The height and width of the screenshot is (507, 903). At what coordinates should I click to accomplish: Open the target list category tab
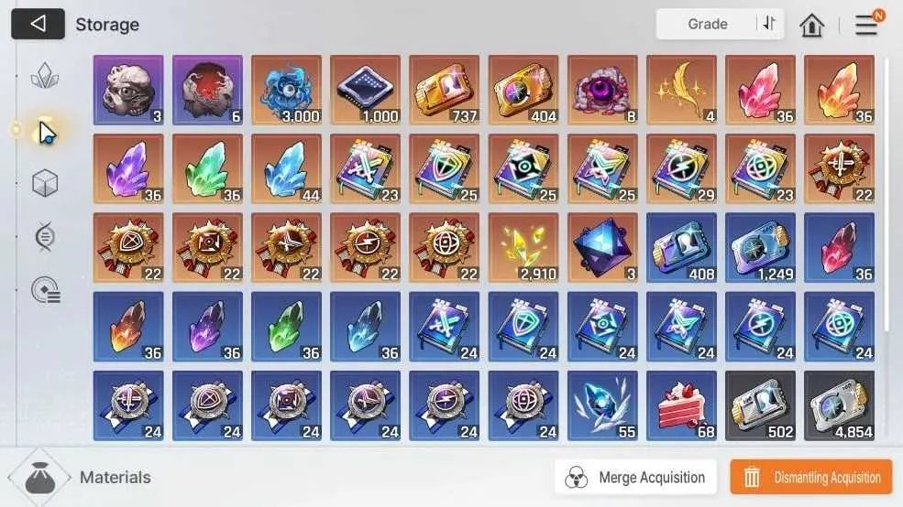coord(46,290)
